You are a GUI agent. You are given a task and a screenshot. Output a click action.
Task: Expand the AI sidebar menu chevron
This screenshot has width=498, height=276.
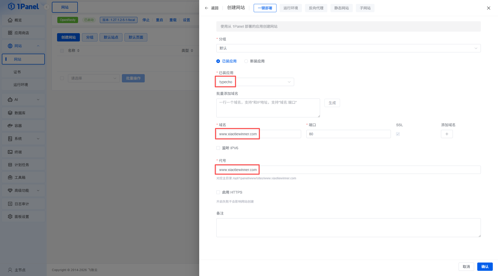coord(38,100)
